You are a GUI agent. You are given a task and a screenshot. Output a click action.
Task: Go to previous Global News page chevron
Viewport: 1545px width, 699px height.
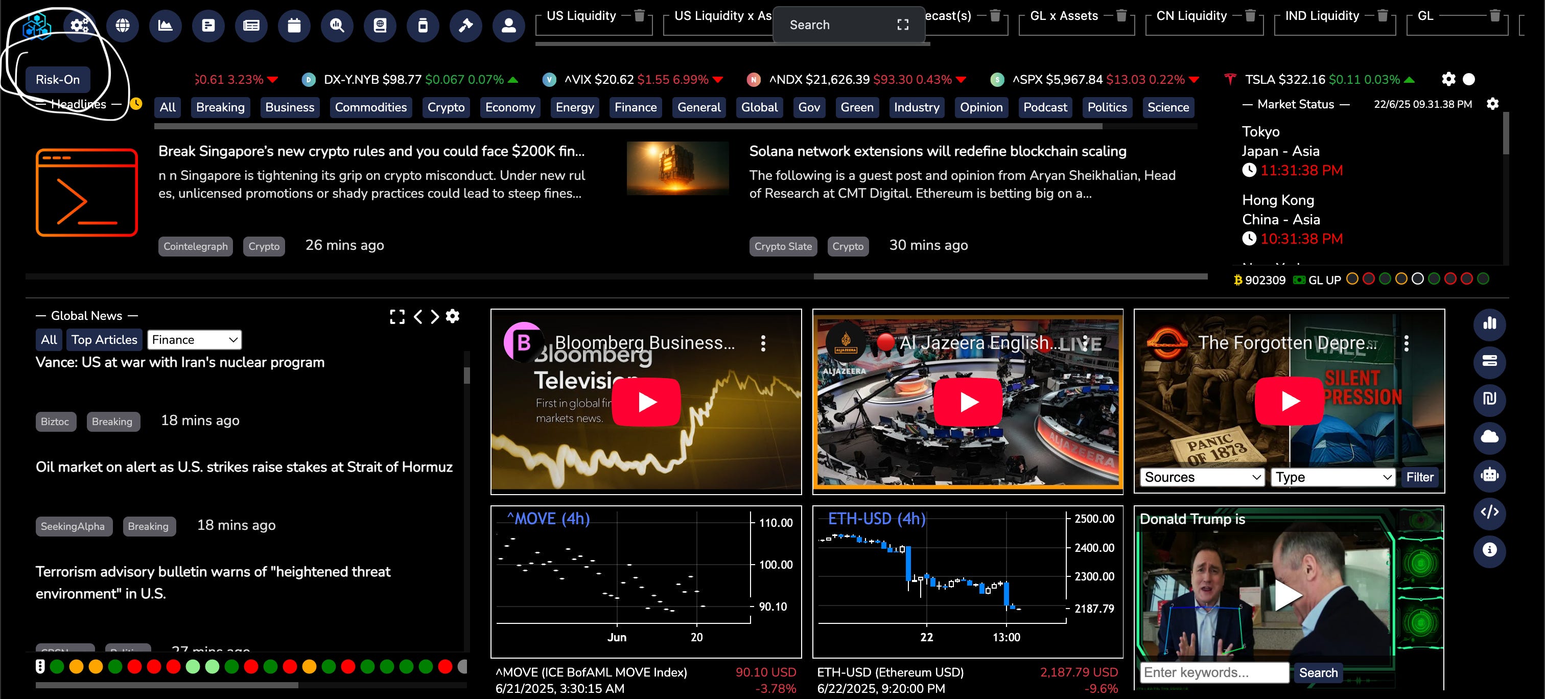coord(418,317)
